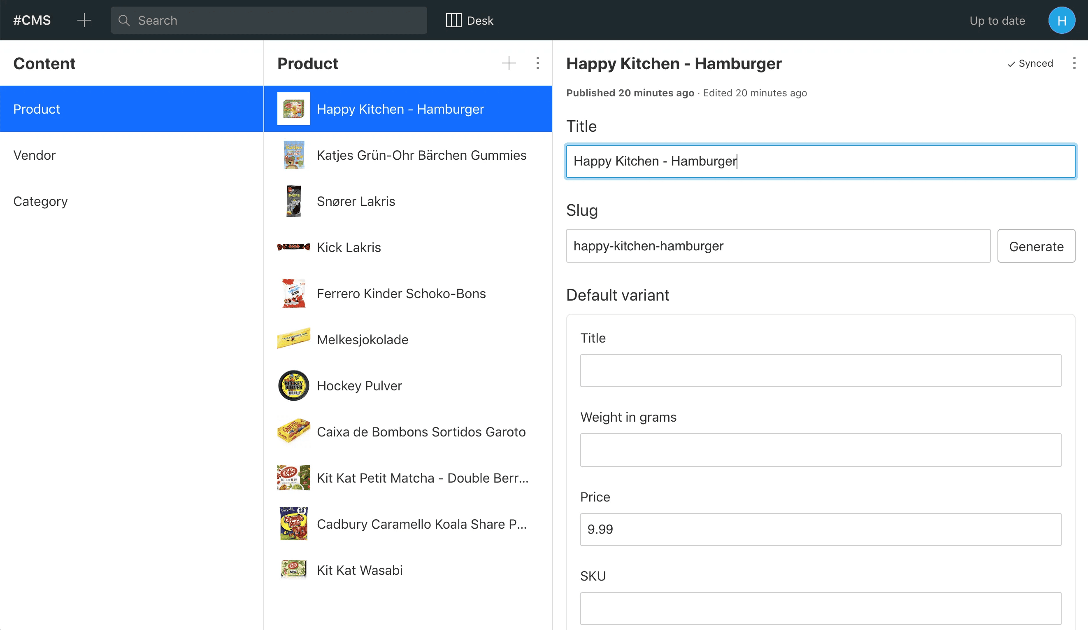Image resolution: width=1088 pixels, height=630 pixels.
Task: Add a new Product with plus icon
Action: (x=509, y=63)
